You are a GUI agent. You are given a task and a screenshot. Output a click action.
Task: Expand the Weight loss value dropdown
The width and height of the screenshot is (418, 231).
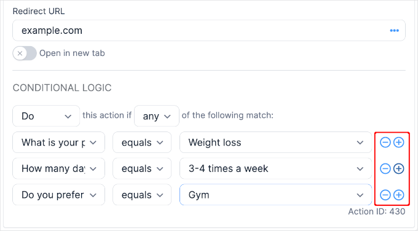(x=275, y=143)
